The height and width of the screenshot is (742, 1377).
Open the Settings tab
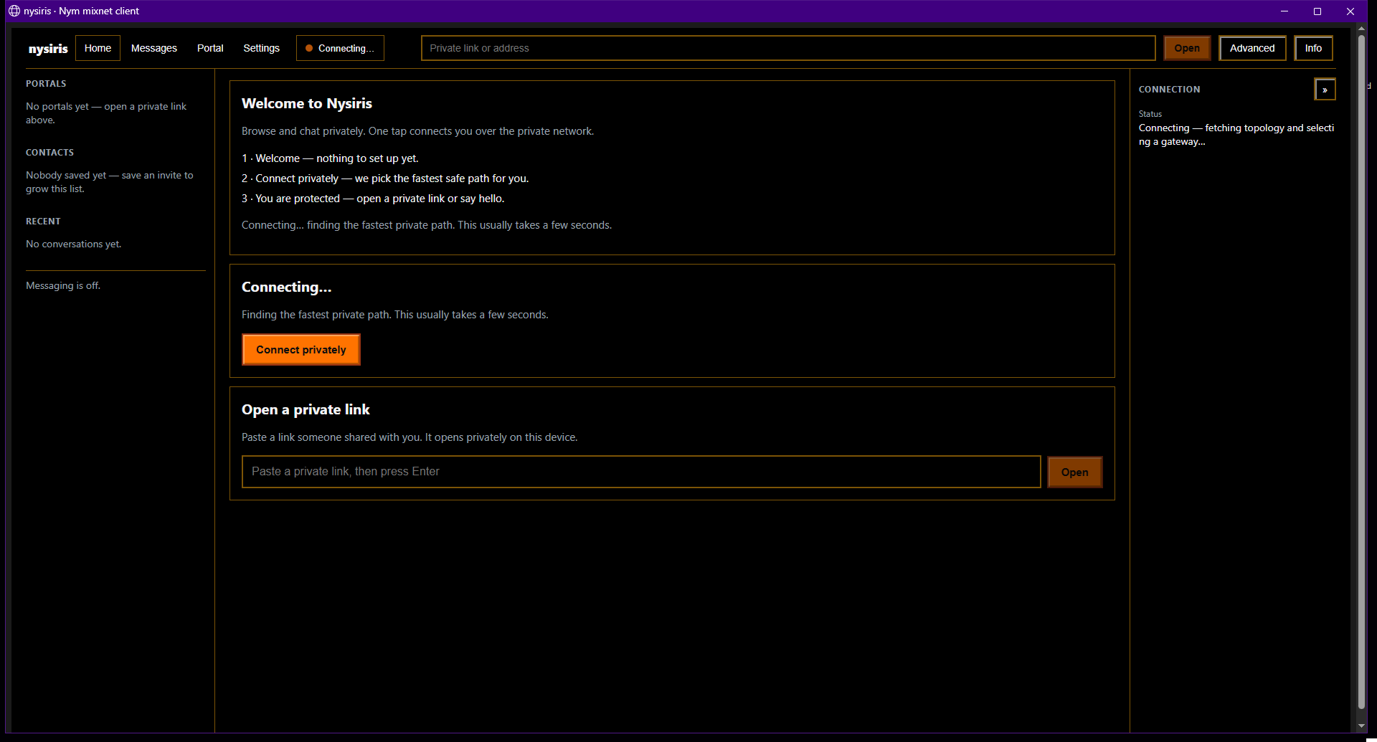[x=261, y=48]
